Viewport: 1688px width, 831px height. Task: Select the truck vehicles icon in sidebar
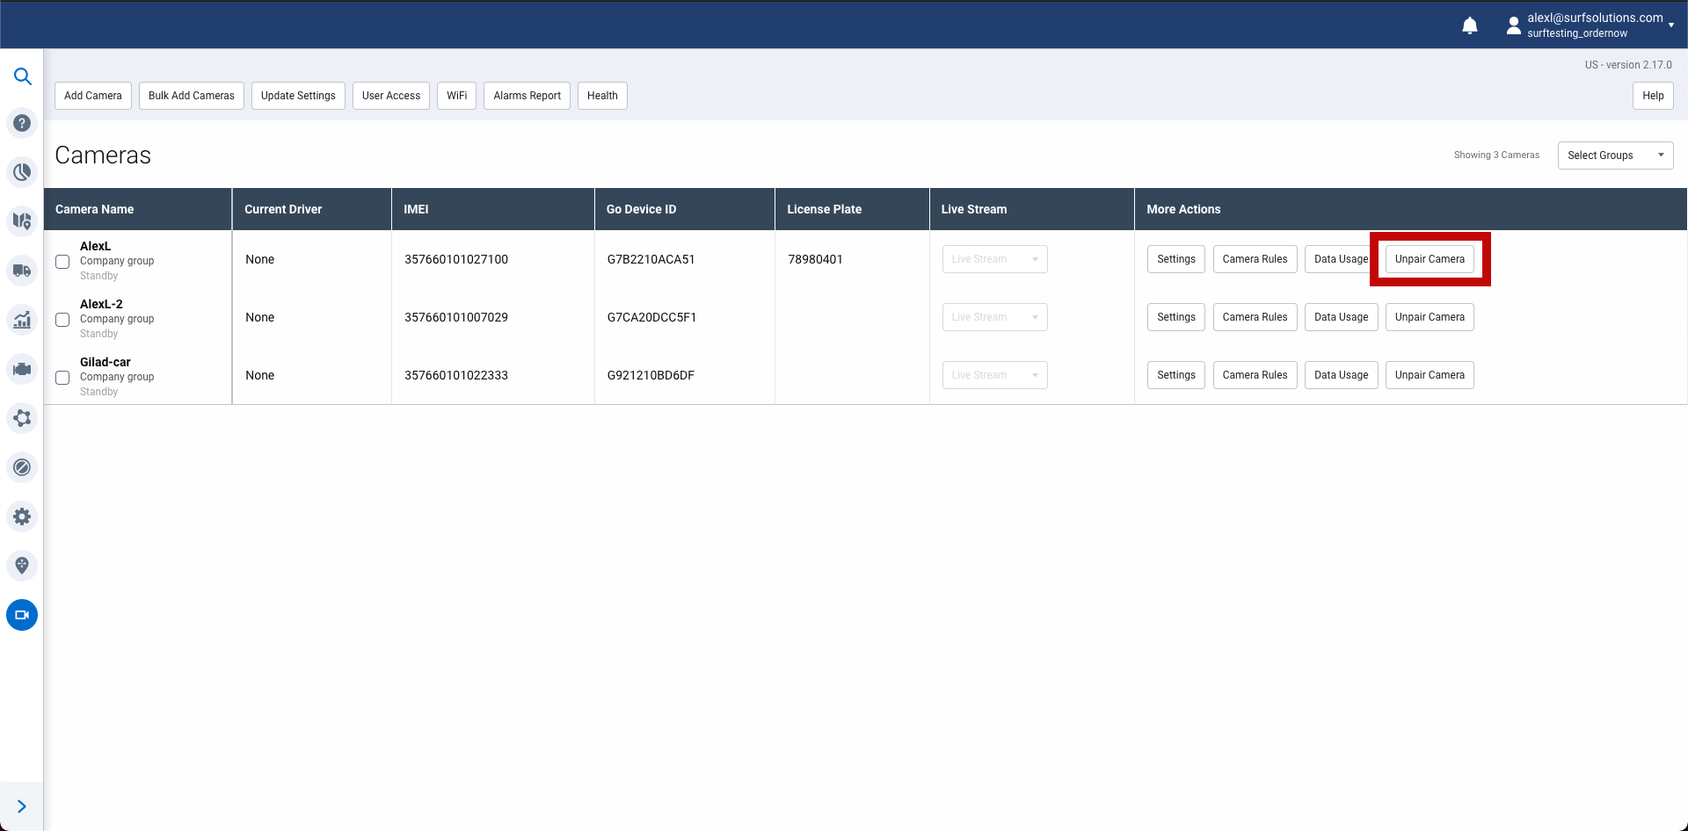[x=22, y=271]
